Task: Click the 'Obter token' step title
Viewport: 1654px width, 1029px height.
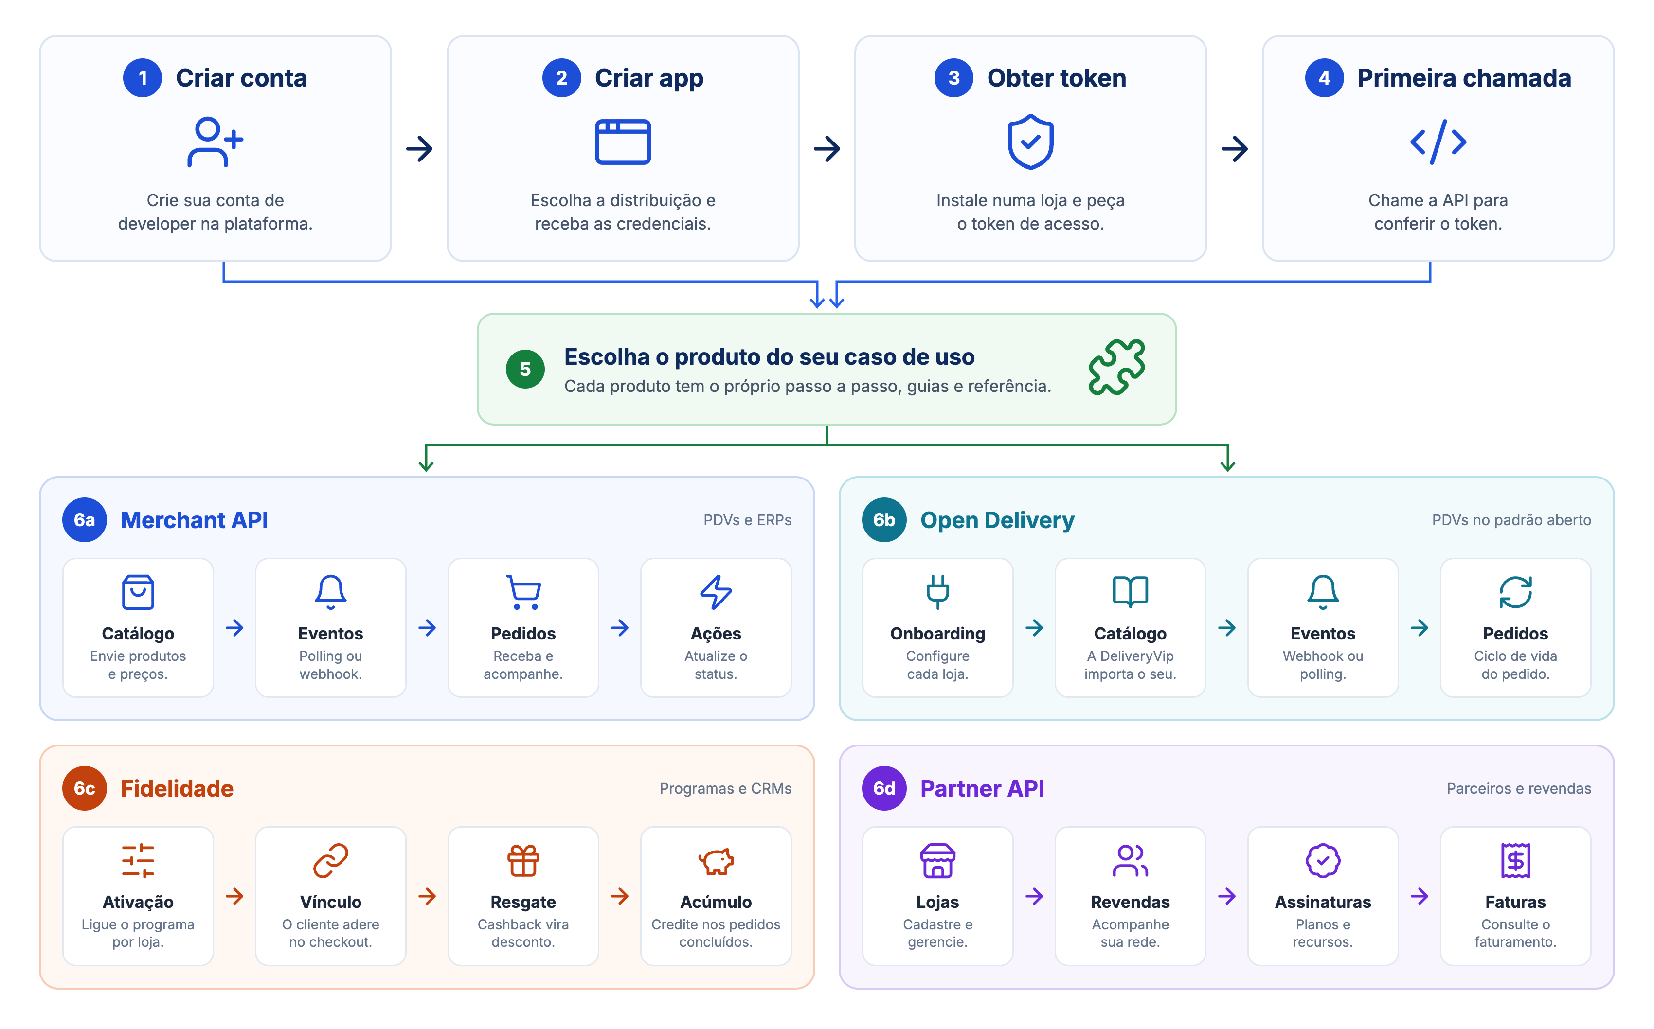Action: 1057,78
